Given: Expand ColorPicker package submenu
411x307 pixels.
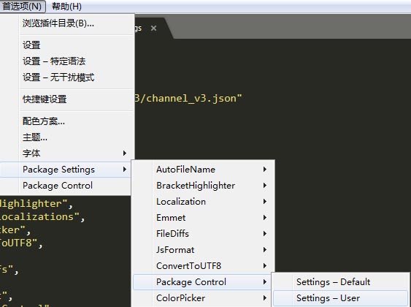Looking at the screenshot, I should [203, 298].
